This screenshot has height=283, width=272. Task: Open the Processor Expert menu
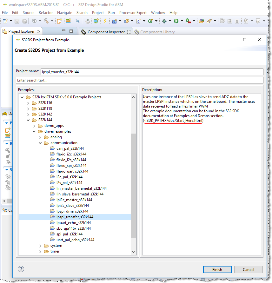pyautogui.click(x=133, y=13)
